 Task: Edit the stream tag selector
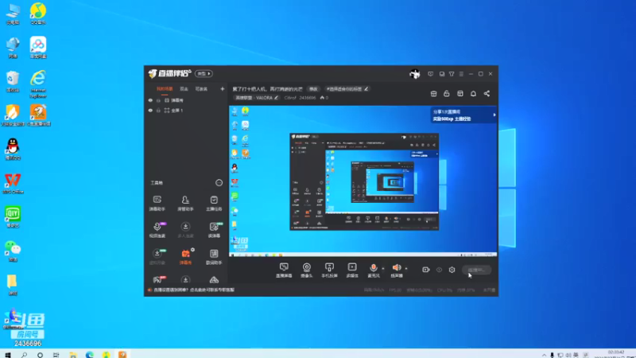pos(347,89)
